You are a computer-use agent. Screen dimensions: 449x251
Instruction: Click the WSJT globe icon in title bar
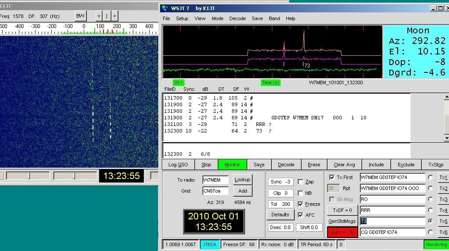(165, 8)
